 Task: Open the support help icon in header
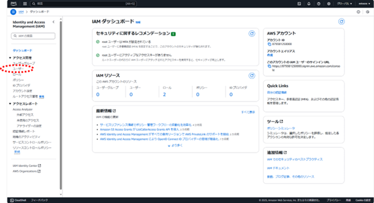(318, 4)
